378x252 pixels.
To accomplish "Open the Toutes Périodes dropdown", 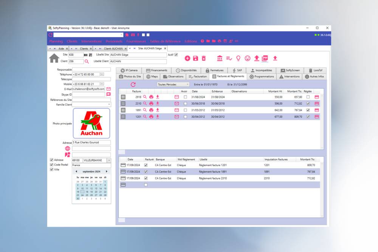I will (173, 85).
